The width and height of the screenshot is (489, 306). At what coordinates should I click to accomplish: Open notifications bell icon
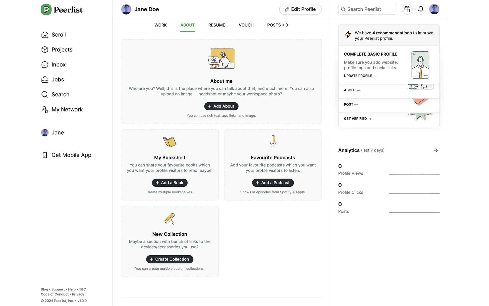point(421,9)
